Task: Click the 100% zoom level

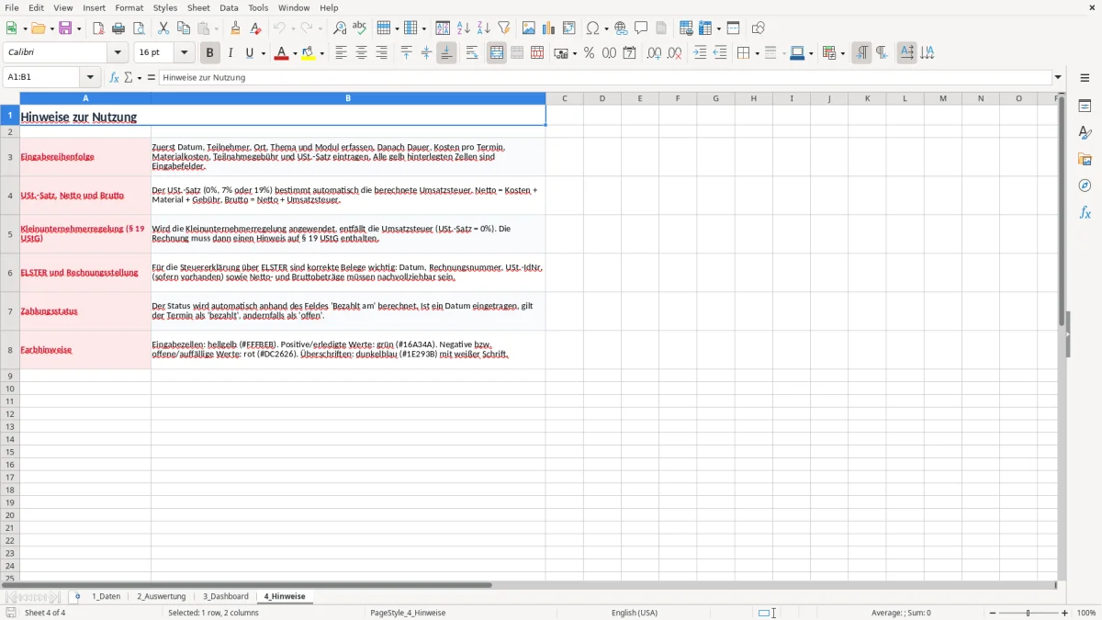Action: [1086, 613]
